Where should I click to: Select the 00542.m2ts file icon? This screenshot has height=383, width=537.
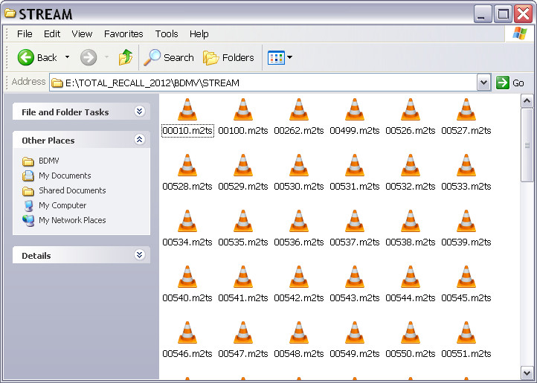coord(299,277)
